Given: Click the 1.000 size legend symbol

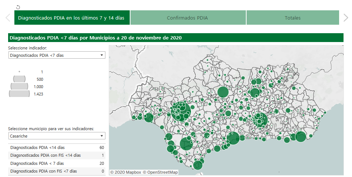Looking at the screenshot, I should (19, 86).
